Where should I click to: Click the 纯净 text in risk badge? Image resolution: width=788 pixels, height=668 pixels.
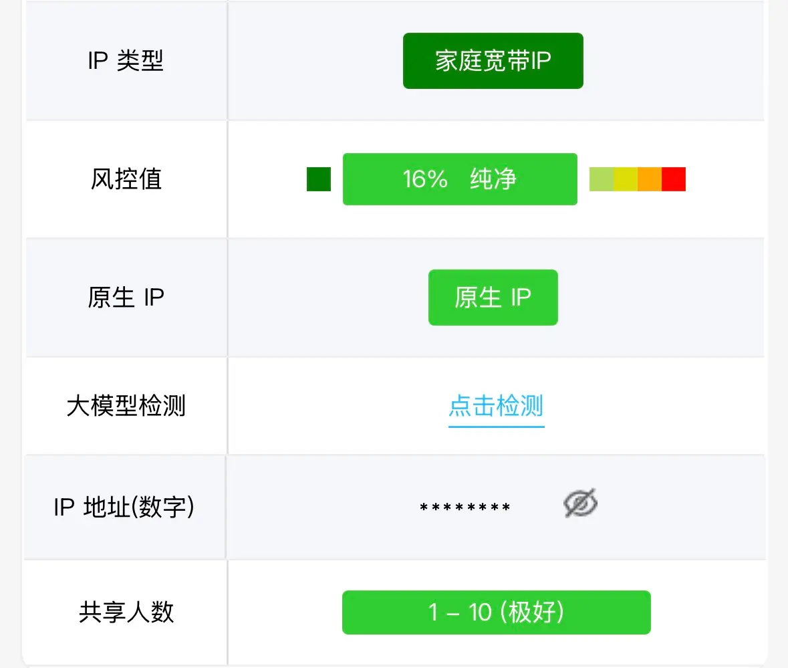pyautogui.click(x=493, y=179)
